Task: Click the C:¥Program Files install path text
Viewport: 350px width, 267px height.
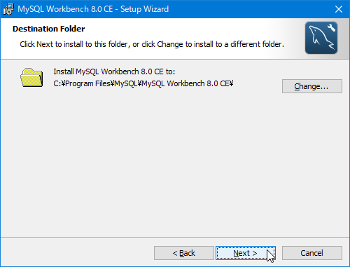Action: [143, 83]
